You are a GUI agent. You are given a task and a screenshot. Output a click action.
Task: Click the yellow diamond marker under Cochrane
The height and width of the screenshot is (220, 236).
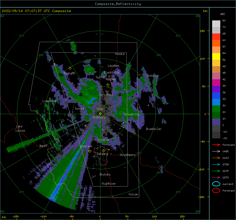pos(90,151)
